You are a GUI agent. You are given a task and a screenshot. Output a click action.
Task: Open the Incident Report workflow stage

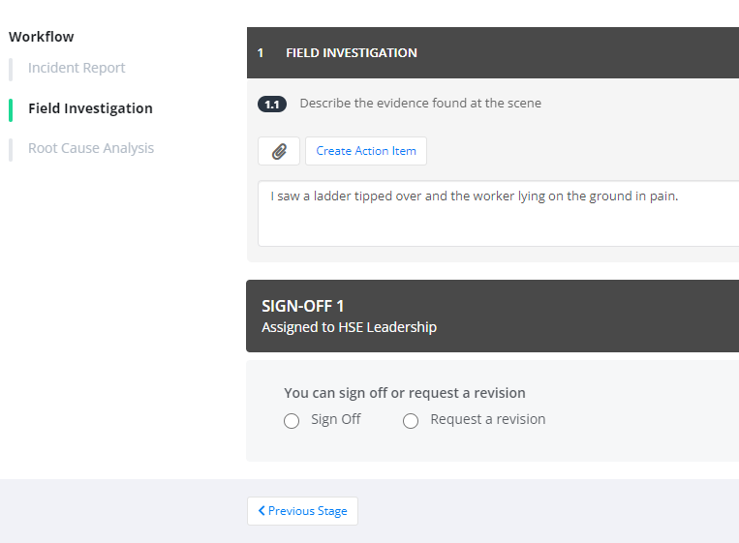(x=77, y=68)
